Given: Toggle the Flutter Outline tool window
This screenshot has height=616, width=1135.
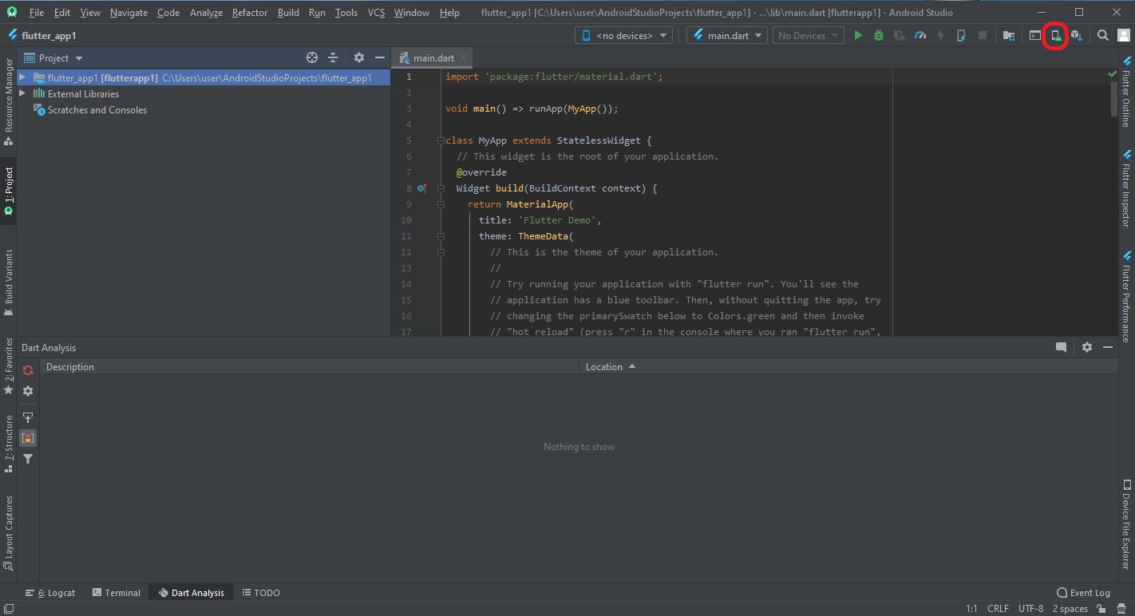Looking at the screenshot, I should (x=1125, y=96).
